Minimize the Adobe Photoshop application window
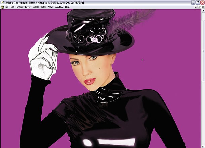205x148 pixels. tap(193, 2)
